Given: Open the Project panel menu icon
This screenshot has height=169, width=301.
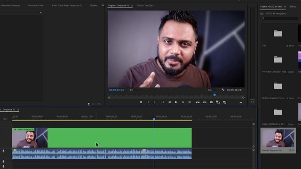Looking at the screenshot, I should tap(285, 7).
